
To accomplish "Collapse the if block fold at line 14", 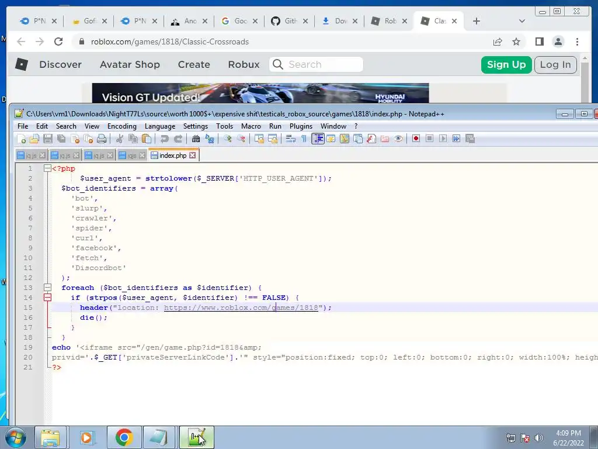I will click(x=47, y=298).
